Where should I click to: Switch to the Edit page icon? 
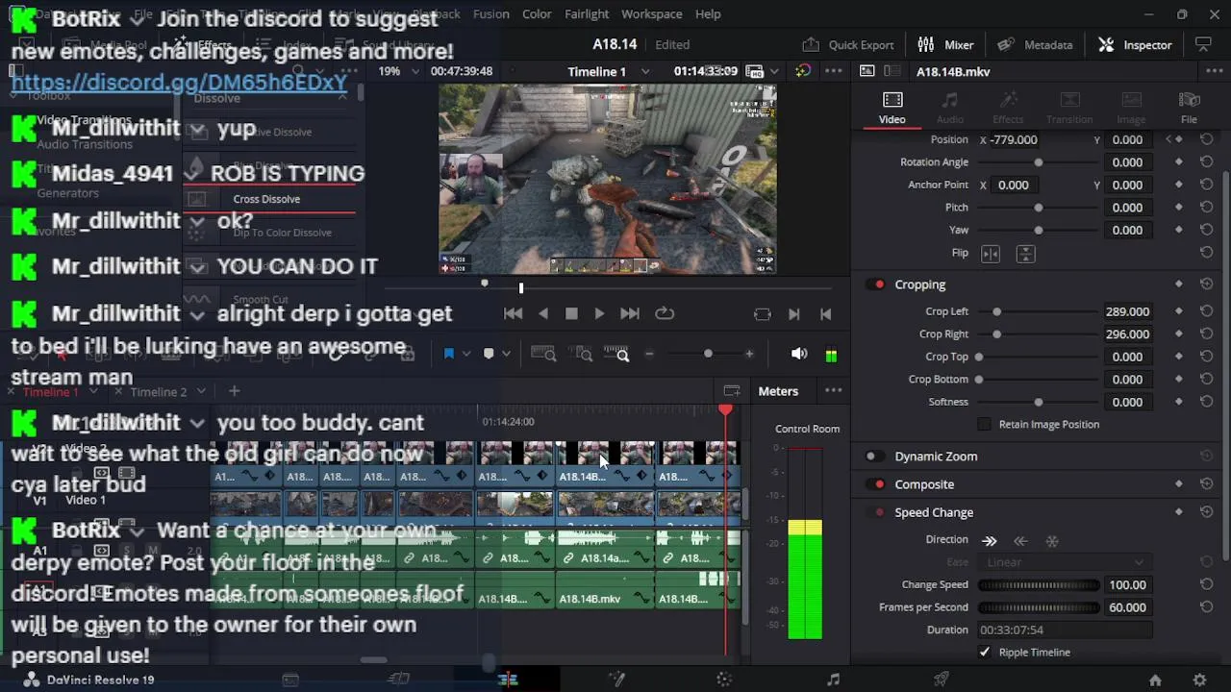(x=508, y=680)
